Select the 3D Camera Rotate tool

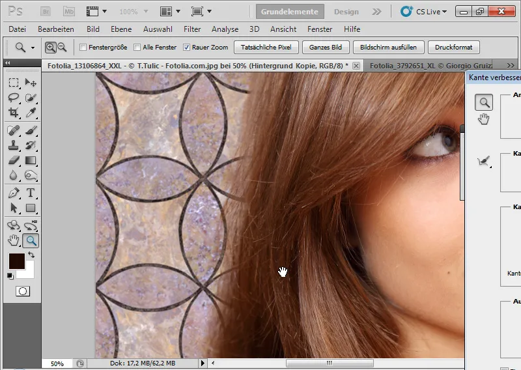(31, 225)
